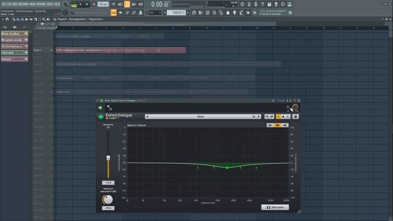Click the transport stop button

point(87,4)
